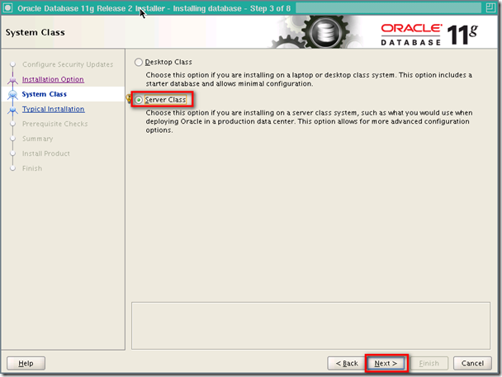The height and width of the screenshot is (377, 502).
Task: Jump to Typical Installation step link
Action: point(54,109)
